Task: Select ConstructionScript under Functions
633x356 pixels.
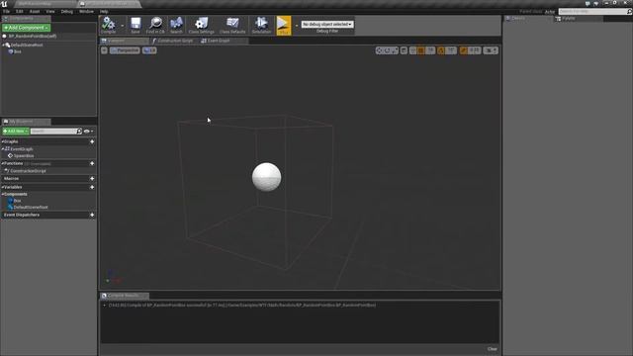Action: pos(28,171)
